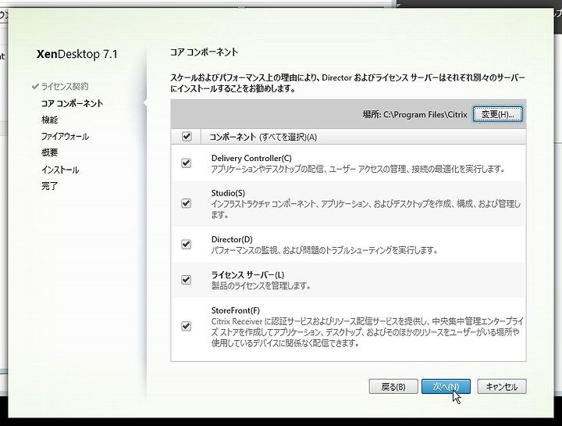Click the StoreFront(F) component title
Screen dimensions: 562x426
pos(236,310)
